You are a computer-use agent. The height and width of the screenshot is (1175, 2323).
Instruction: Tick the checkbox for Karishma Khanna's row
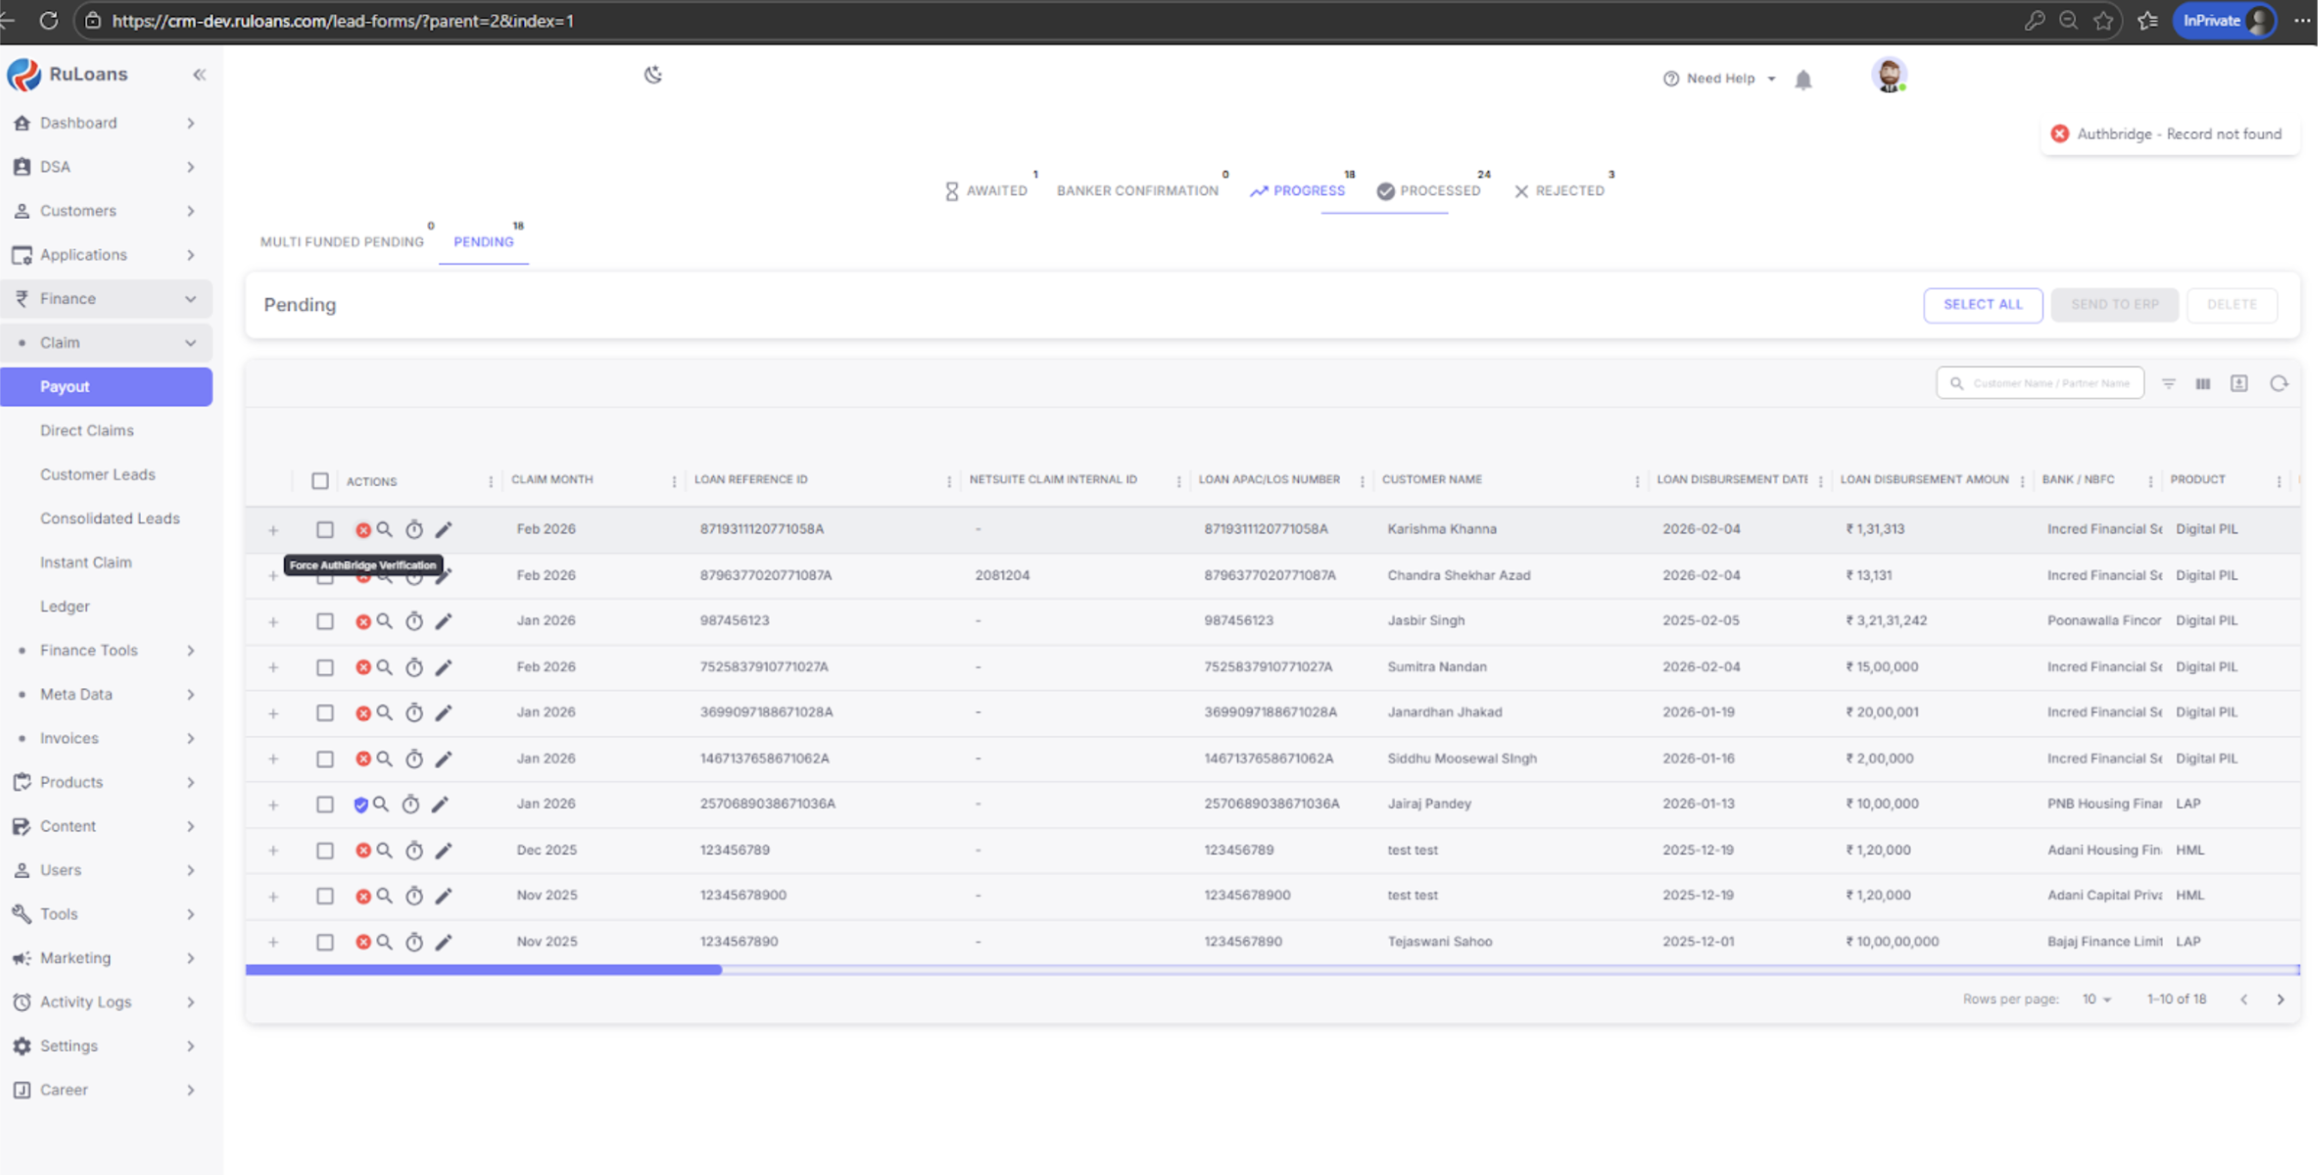(x=325, y=529)
